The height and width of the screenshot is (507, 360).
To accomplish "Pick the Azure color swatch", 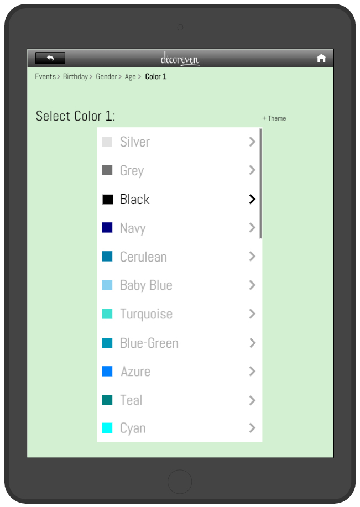I will (x=107, y=371).
